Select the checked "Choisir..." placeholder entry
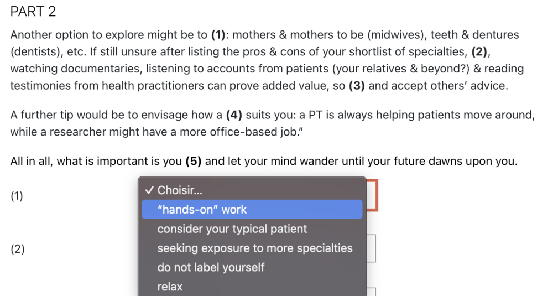Screen dimensions: 553x296 tap(180, 190)
